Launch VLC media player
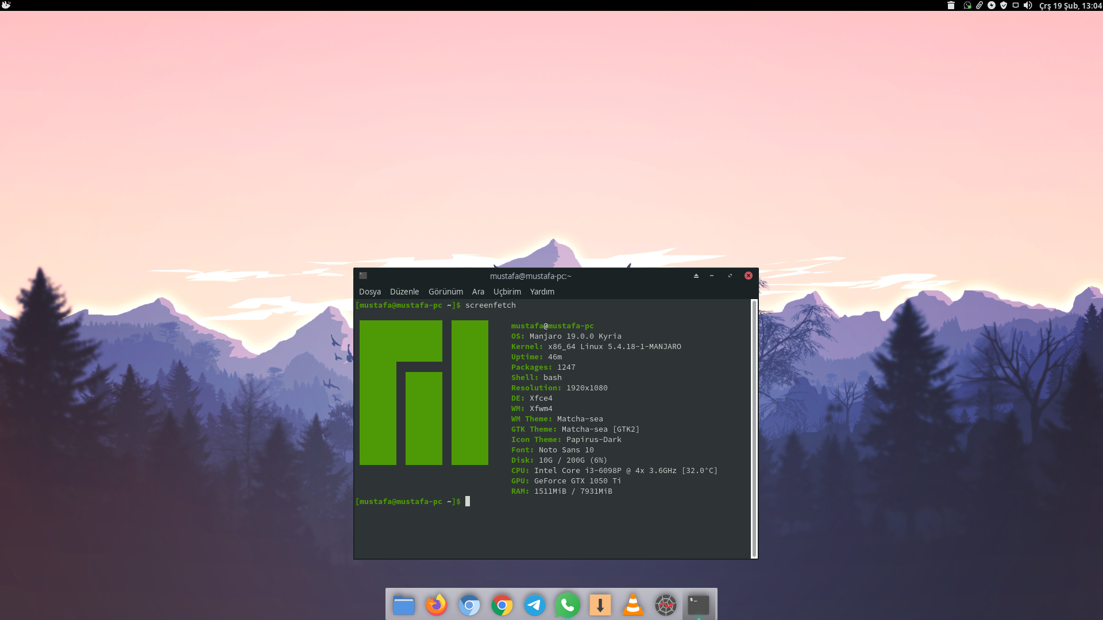 pos(633,605)
